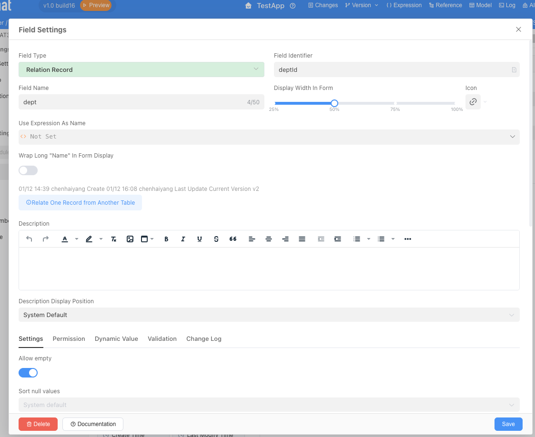Click 75% on Display Width slider
535x437 pixels.
tap(395, 103)
